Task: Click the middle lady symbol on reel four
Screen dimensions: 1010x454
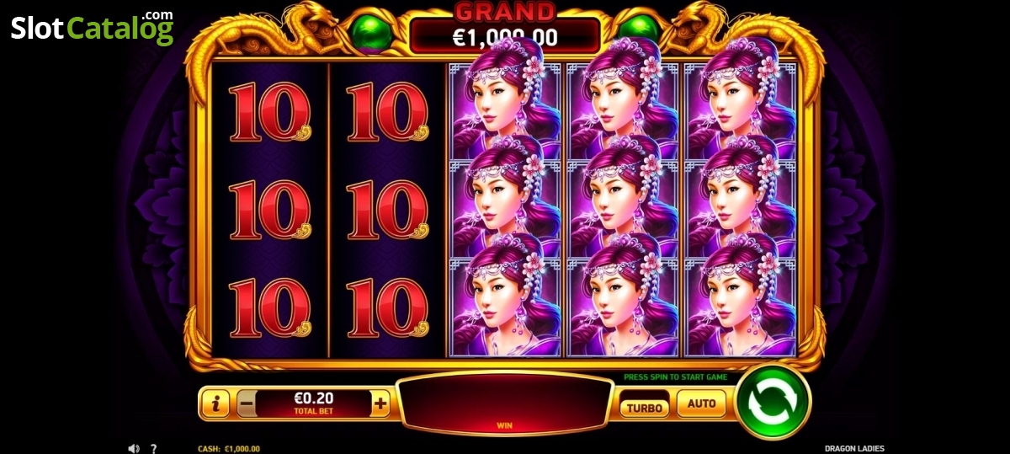Action: 622,208
